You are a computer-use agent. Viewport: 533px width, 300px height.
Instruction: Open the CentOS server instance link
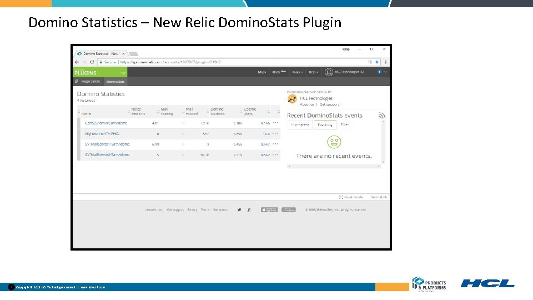coord(105,123)
